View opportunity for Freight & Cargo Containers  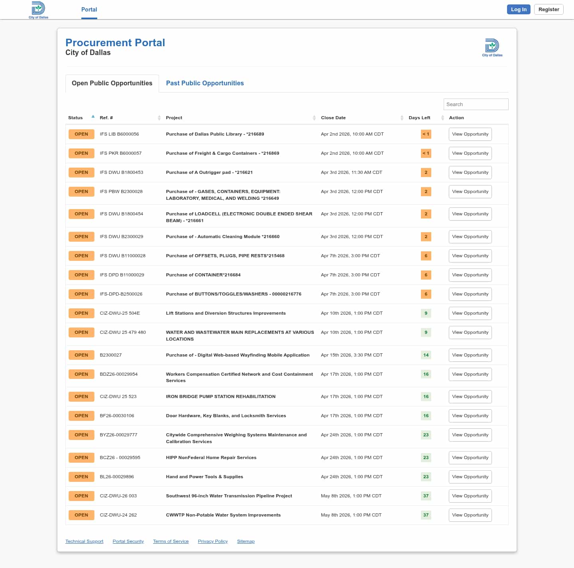pos(470,153)
